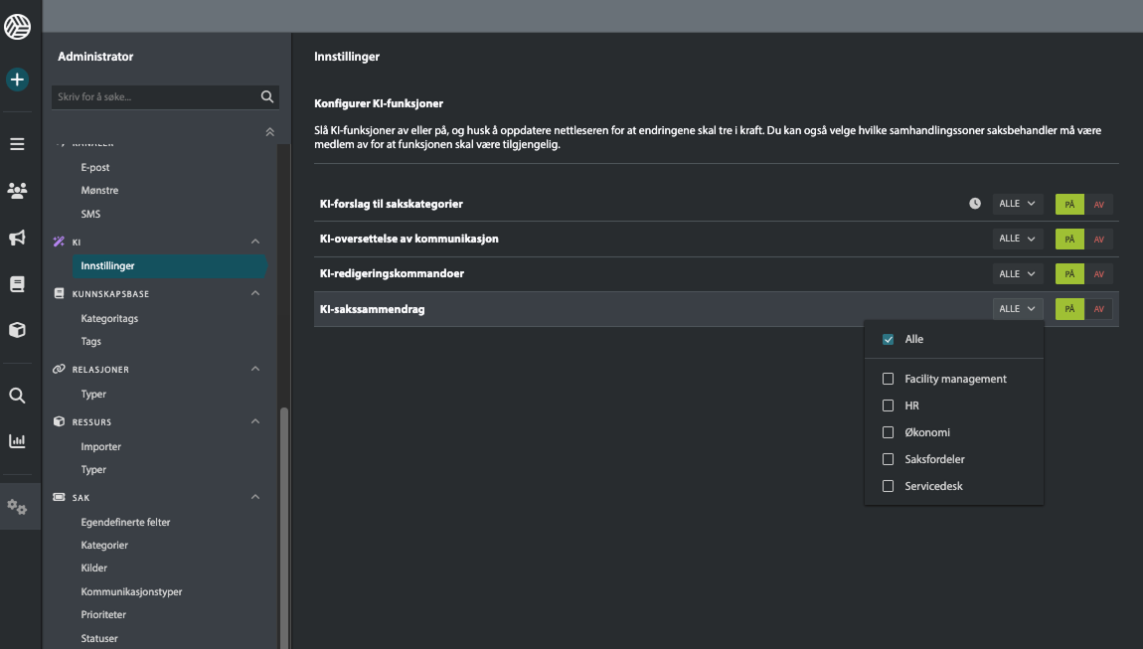Screen dimensions: 1143x649
Task: Click the clock icon beside KI-forslag row
Action: pos(975,204)
